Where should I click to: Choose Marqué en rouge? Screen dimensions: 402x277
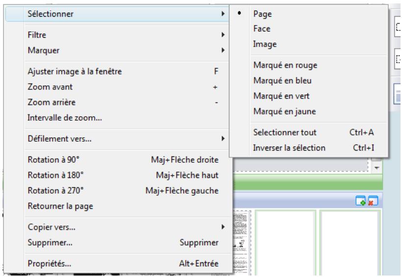pyautogui.click(x=309, y=65)
